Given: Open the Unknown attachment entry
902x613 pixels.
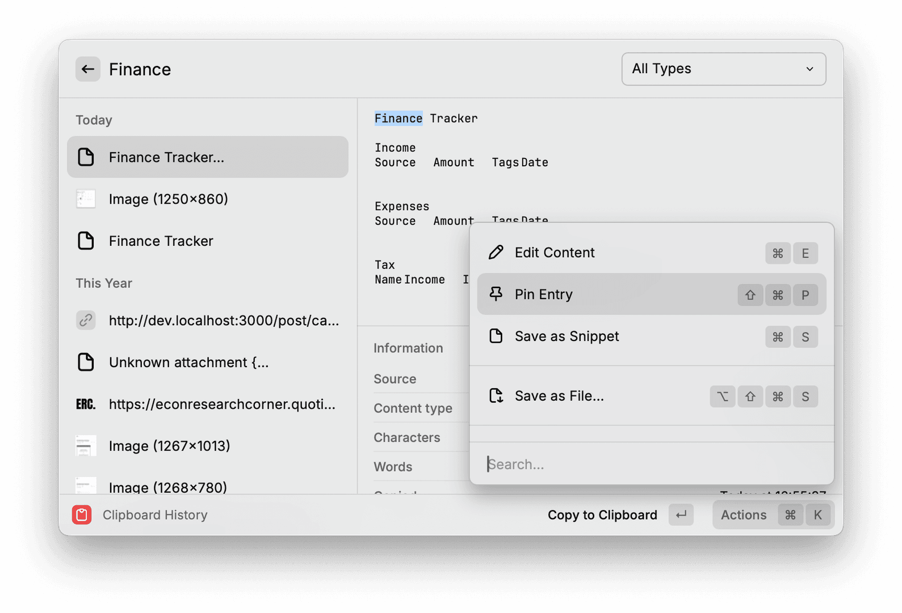Looking at the screenshot, I should [188, 363].
